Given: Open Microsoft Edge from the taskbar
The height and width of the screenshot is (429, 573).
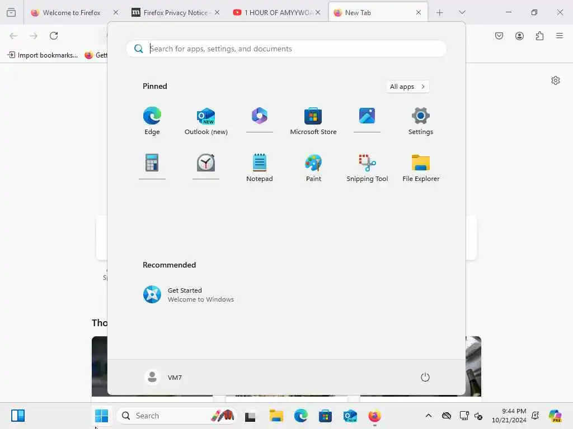Looking at the screenshot, I should tap(300, 416).
